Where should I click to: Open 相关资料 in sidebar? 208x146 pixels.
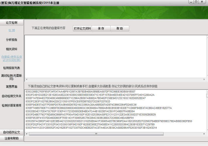tap(12, 49)
